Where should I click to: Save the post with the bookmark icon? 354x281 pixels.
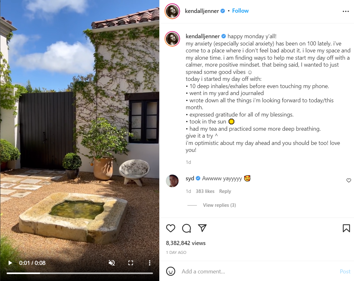pos(346,228)
